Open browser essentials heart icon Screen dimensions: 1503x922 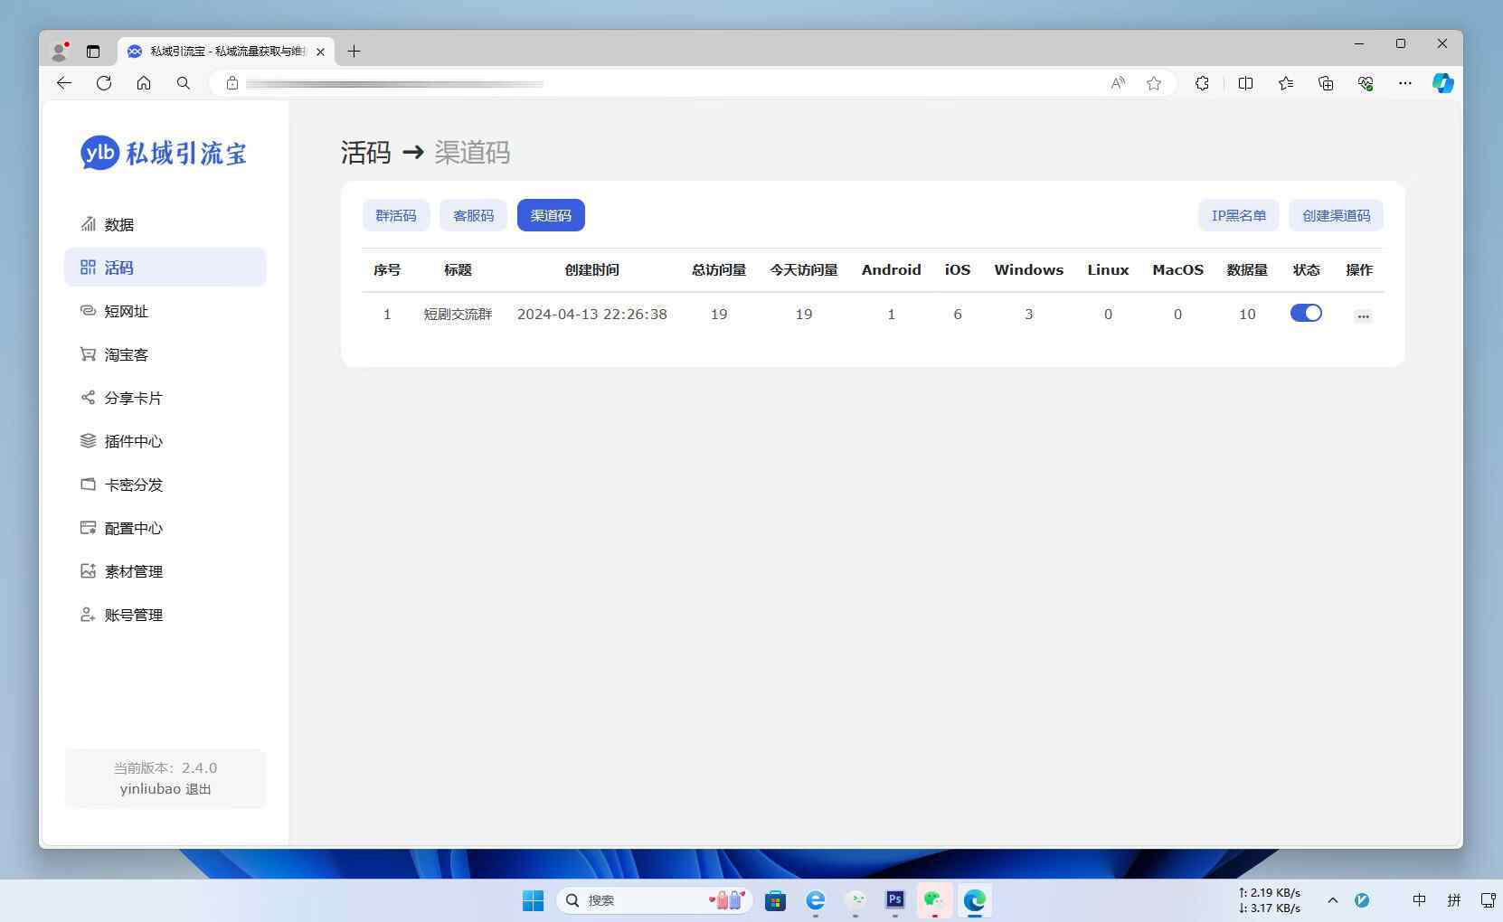[x=1366, y=83]
